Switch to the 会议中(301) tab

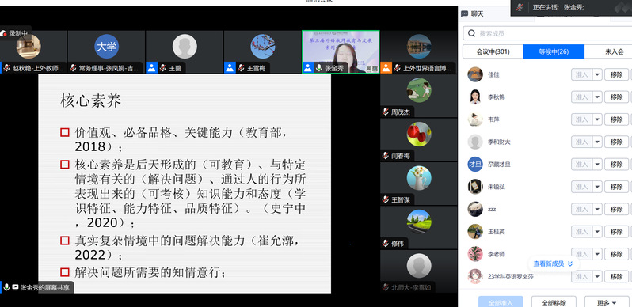[x=493, y=51]
